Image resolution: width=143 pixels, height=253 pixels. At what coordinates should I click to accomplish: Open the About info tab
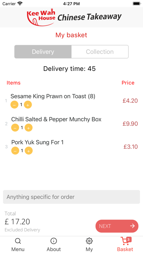[x=54, y=245]
